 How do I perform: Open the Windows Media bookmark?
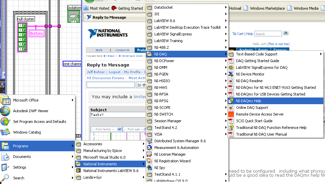(x=303, y=8)
